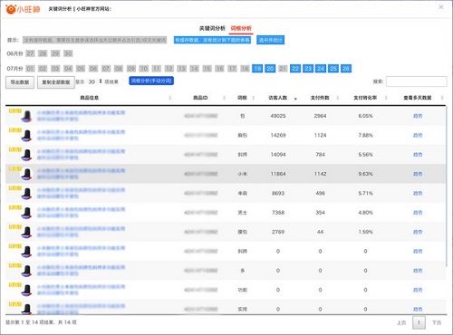Open product thumbnail in the 包 row
The image size is (453, 335).
26,116
